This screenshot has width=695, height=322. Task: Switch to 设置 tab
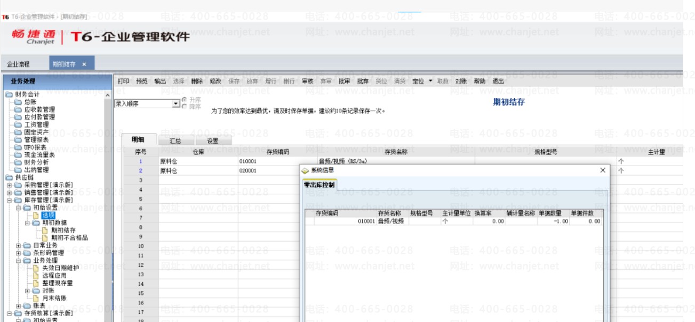coord(213,141)
